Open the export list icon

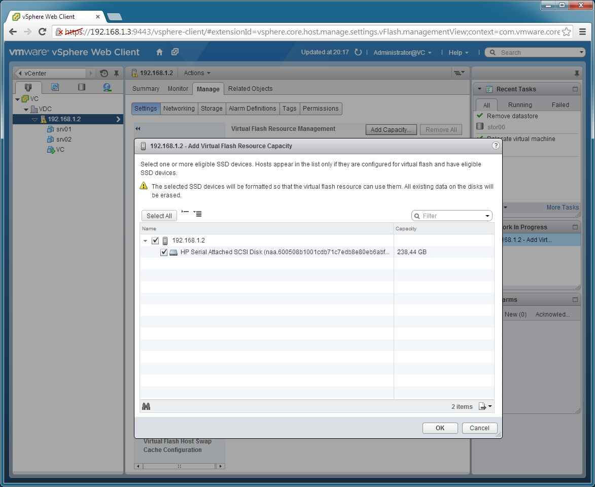(x=485, y=406)
